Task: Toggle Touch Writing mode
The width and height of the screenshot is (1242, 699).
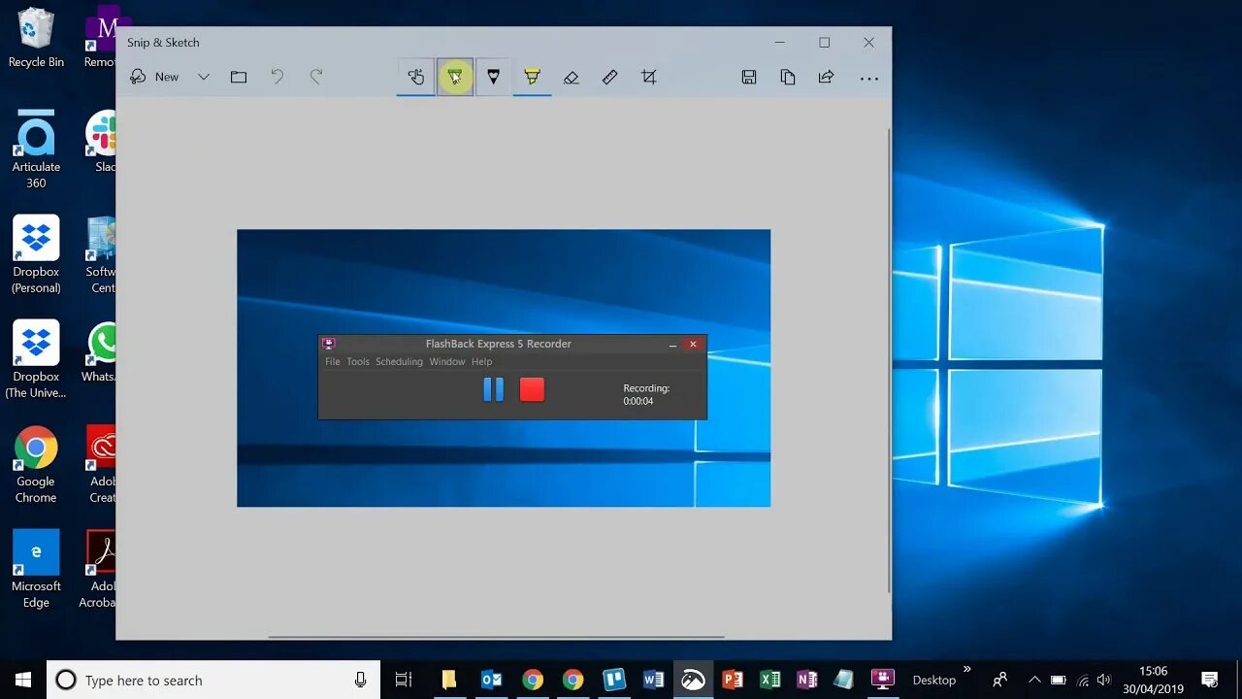Action: [x=416, y=77]
